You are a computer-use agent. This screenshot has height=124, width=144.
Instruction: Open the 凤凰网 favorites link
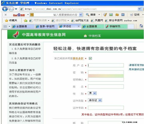tap(97, 20)
